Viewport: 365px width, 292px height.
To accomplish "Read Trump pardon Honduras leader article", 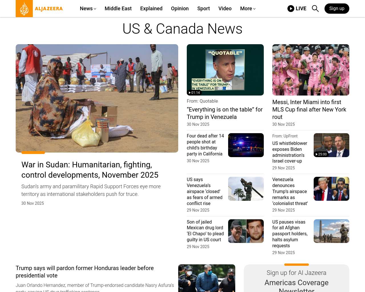I will [85, 272].
